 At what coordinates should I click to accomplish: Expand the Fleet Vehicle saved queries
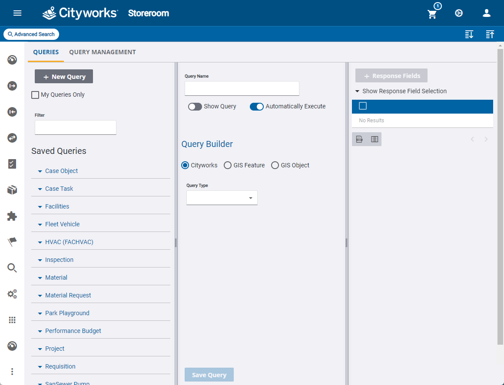[x=62, y=224]
